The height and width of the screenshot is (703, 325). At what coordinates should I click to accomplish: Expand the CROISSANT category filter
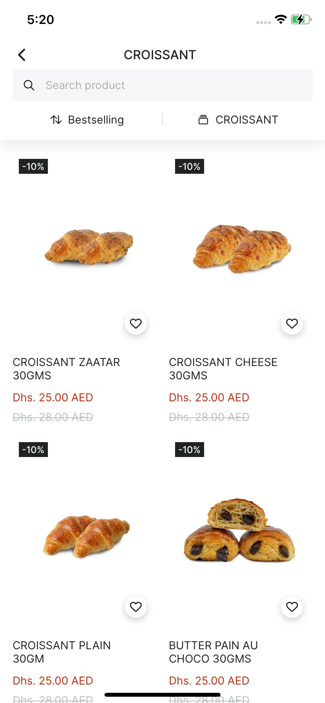pyautogui.click(x=246, y=120)
